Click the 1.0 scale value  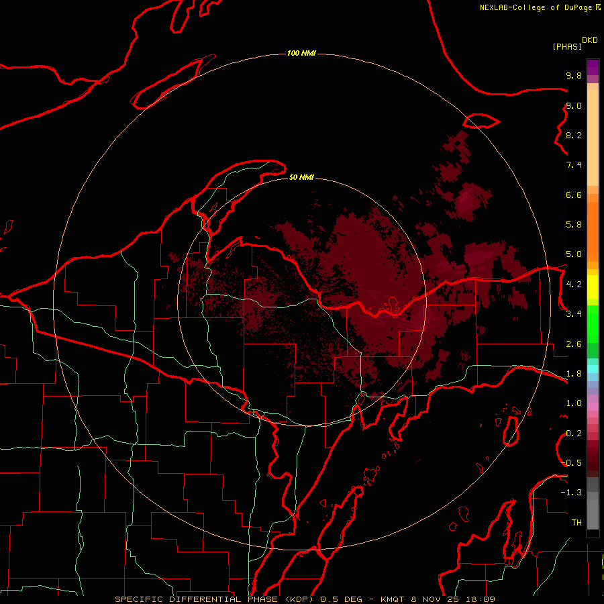(x=574, y=403)
